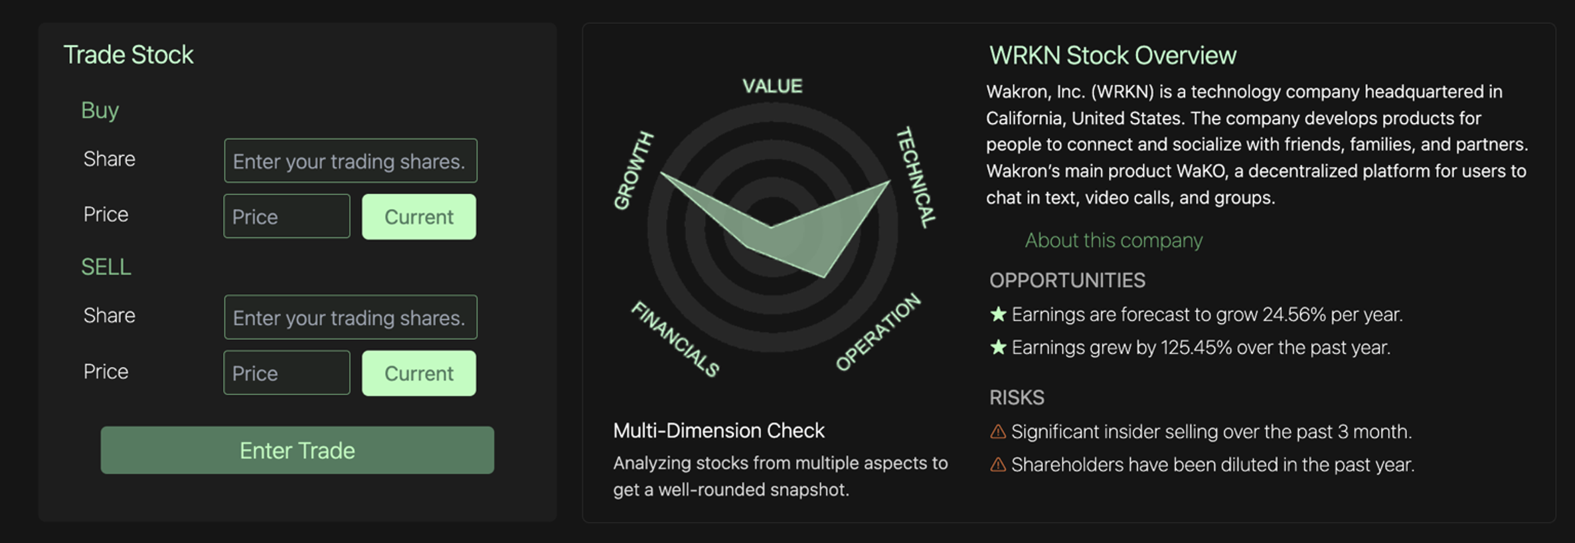Focus the Buy price input field
This screenshot has width=1575, height=543.
[287, 216]
